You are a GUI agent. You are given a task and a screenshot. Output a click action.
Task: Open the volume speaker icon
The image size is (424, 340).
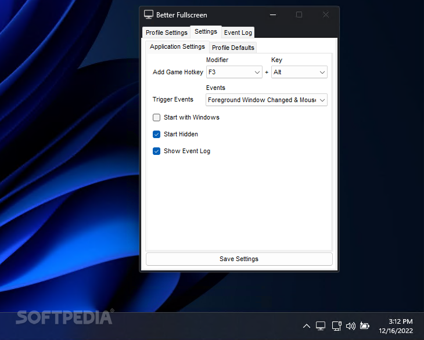tap(351, 326)
